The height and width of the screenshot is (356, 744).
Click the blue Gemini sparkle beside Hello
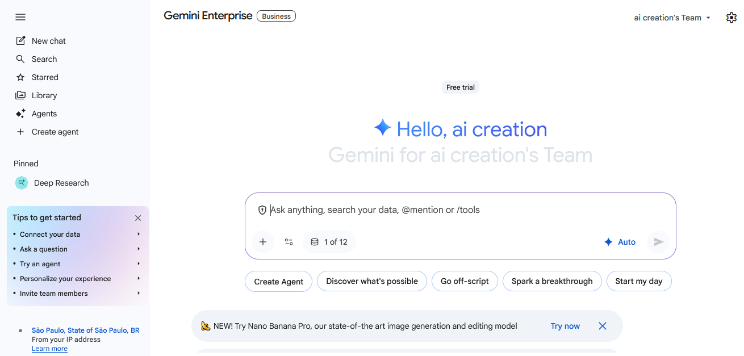pyautogui.click(x=382, y=128)
